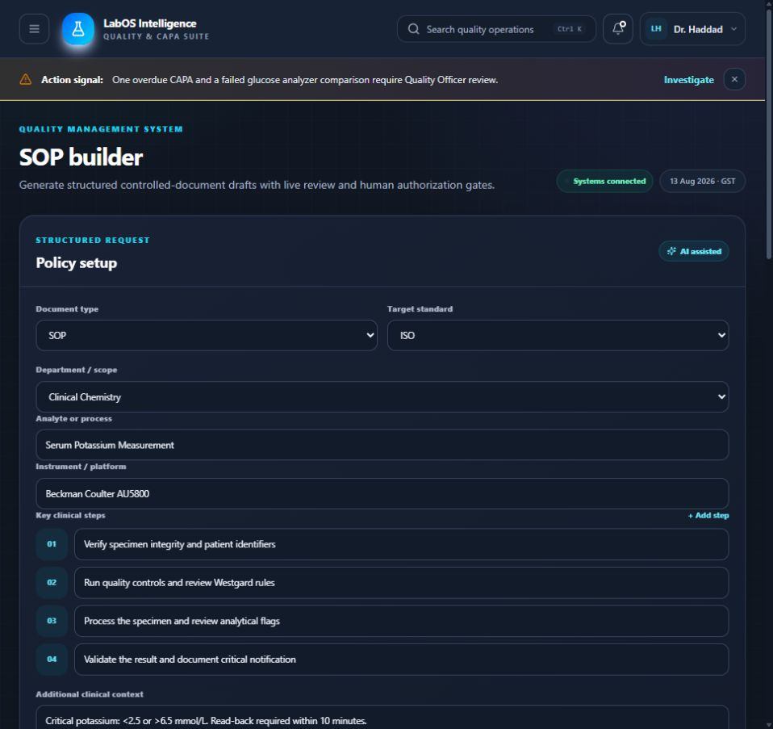The height and width of the screenshot is (729, 773).
Task: Open the Document type dropdown
Action: [x=207, y=335]
